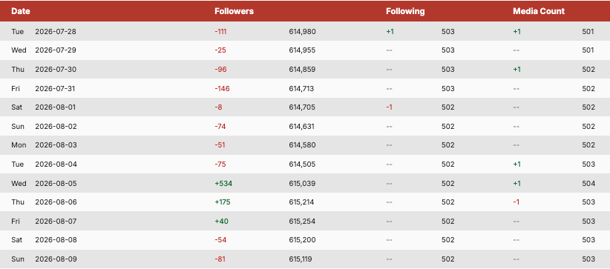Click follower total 615,214
The image size is (610, 269).
pos(301,202)
